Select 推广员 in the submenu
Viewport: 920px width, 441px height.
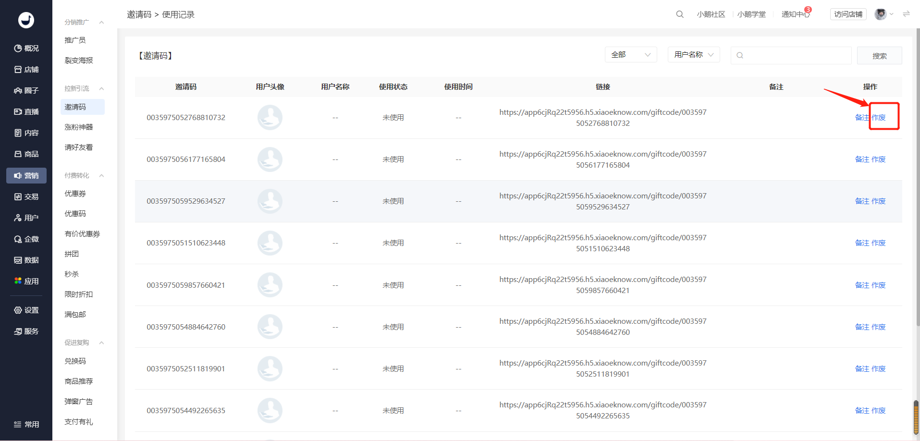coord(75,40)
